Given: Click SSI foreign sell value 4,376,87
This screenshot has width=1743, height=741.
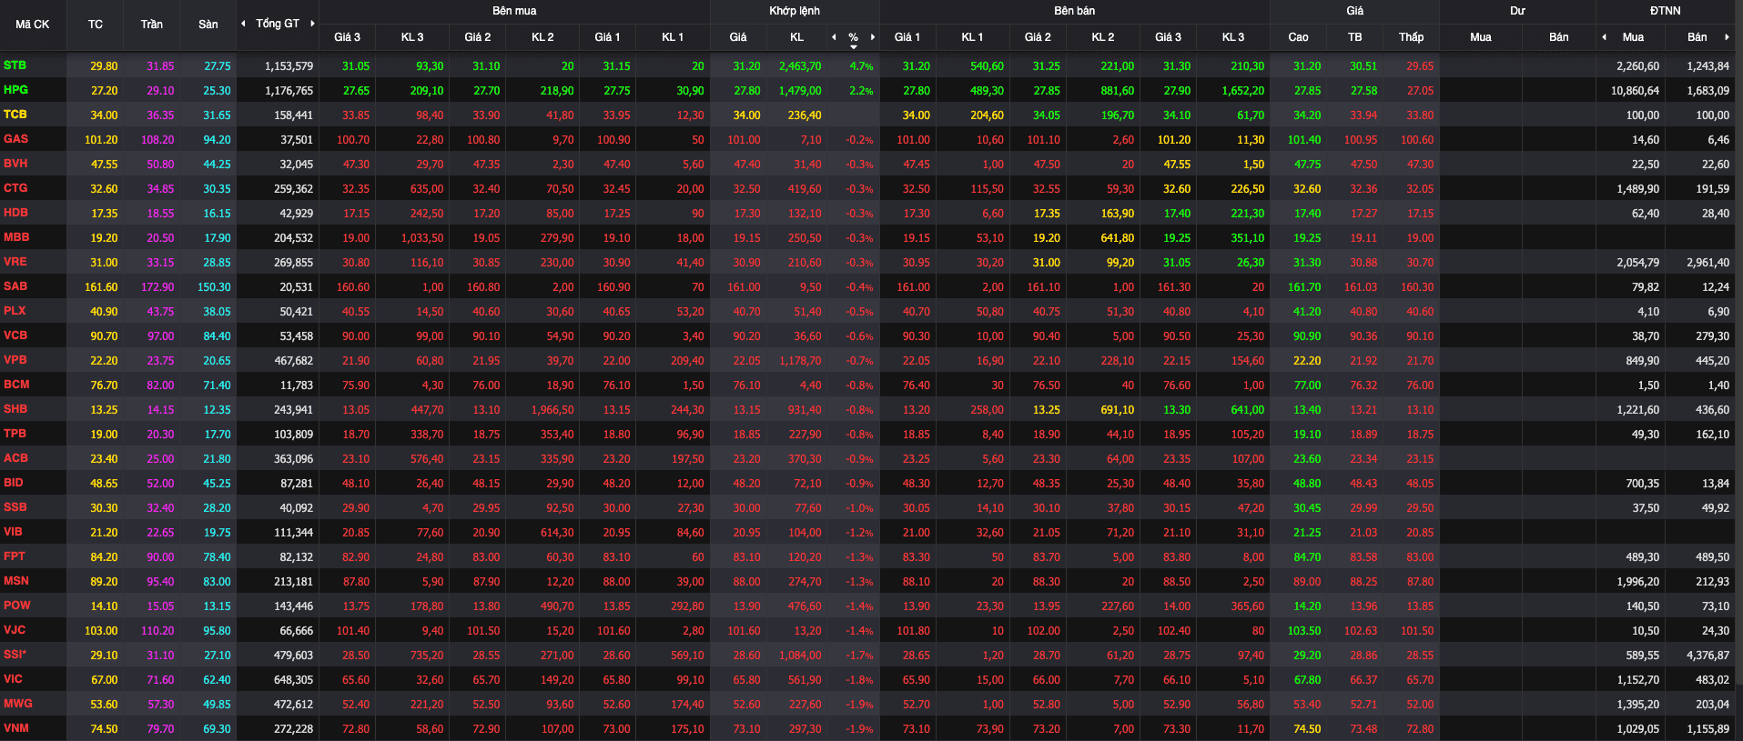Looking at the screenshot, I should [1708, 656].
